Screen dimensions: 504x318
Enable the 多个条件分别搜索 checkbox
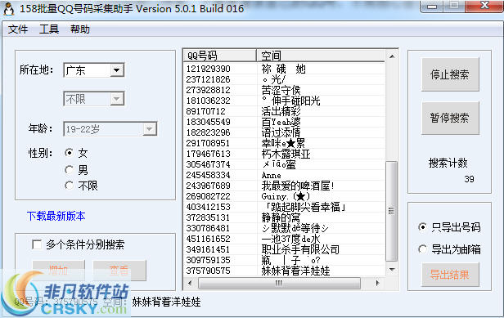[37, 244]
